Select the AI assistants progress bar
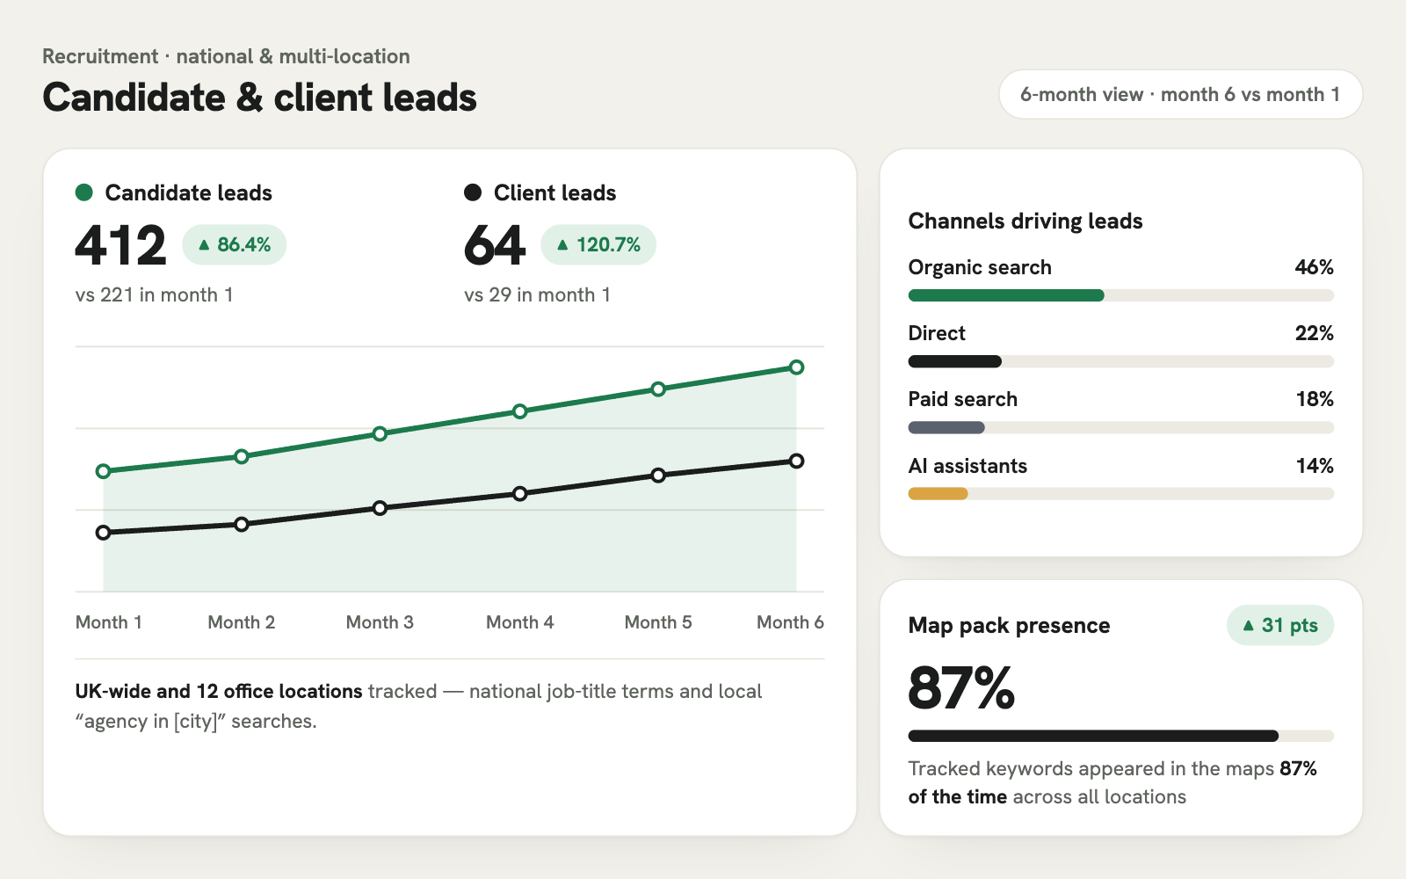Viewport: 1406px width, 879px height. (1121, 494)
